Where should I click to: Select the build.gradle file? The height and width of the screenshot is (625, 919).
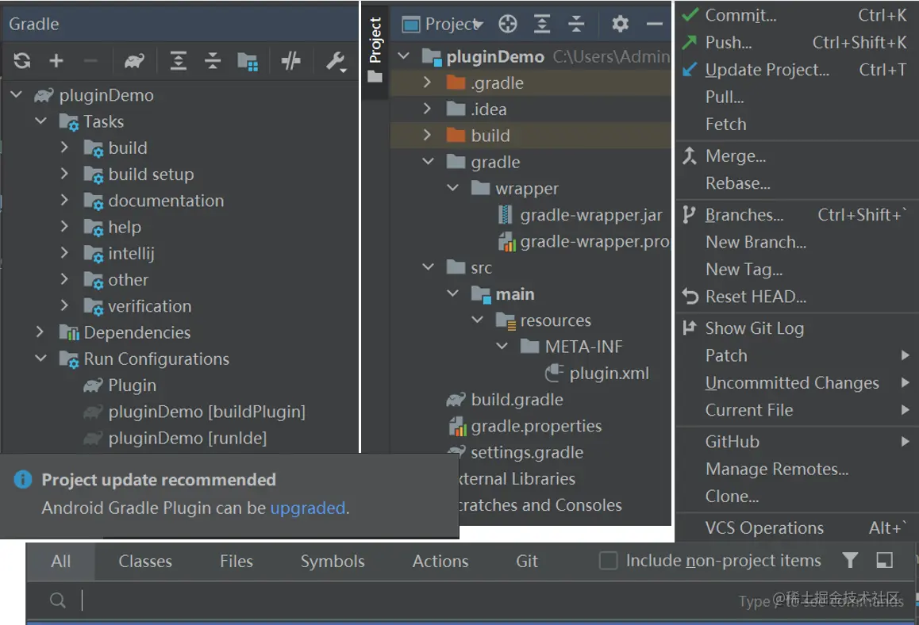point(517,400)
